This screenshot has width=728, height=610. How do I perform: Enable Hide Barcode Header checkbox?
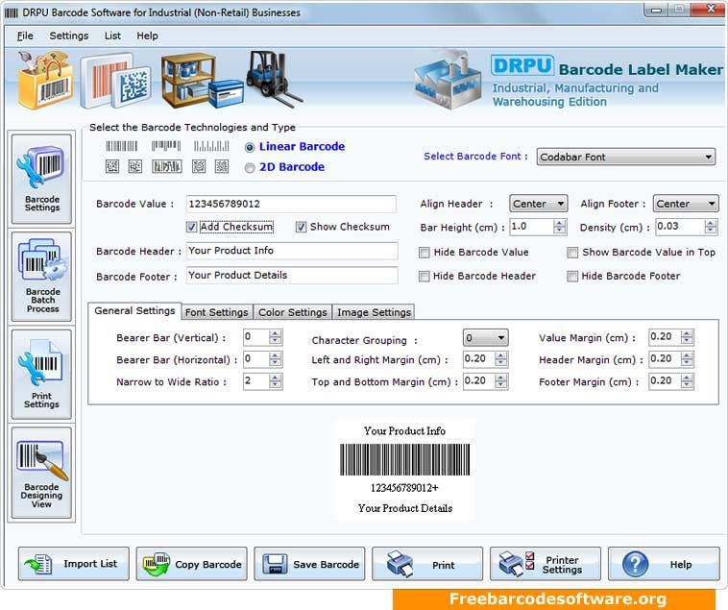(x=424, y=277)
